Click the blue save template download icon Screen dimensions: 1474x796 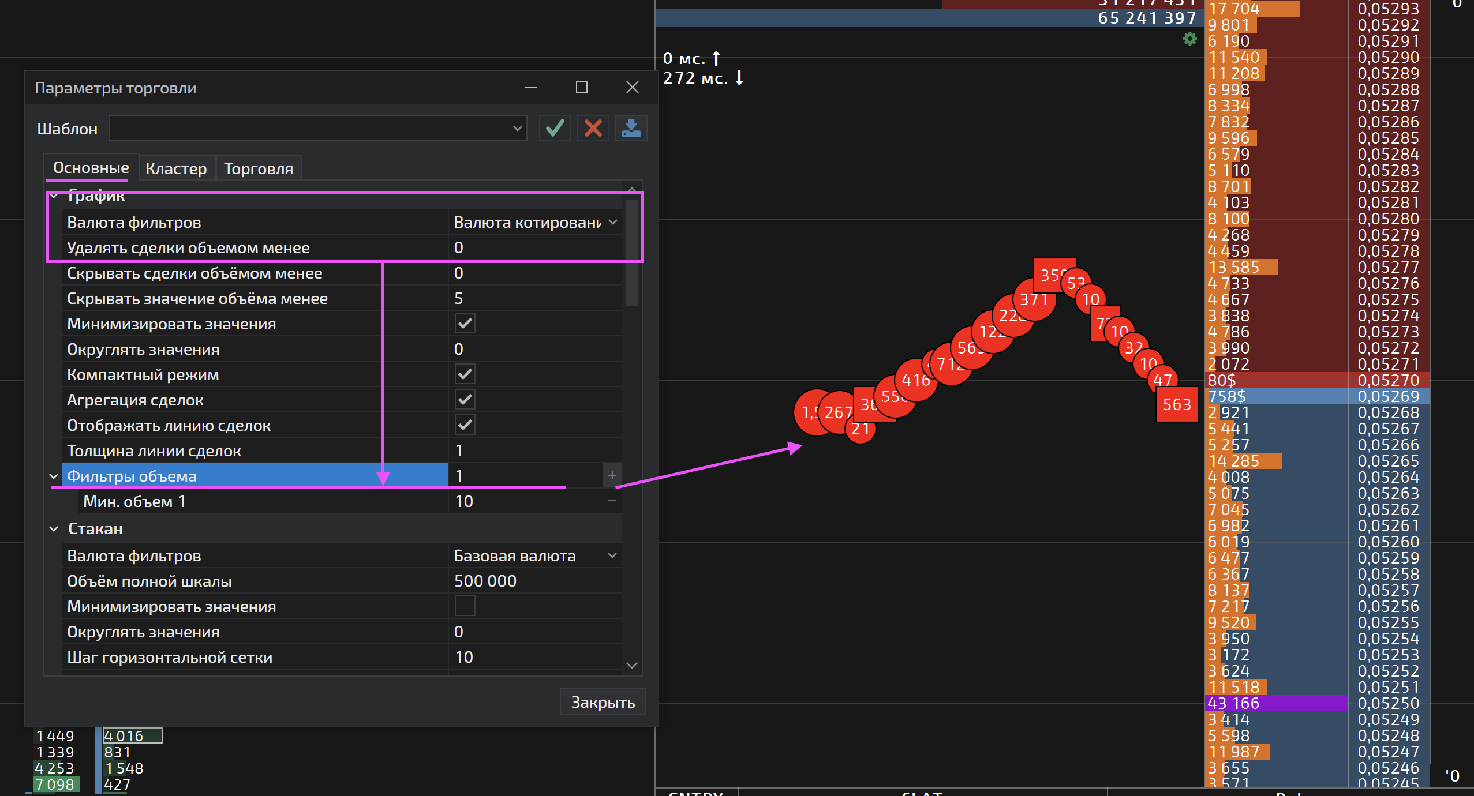point(631,128)
